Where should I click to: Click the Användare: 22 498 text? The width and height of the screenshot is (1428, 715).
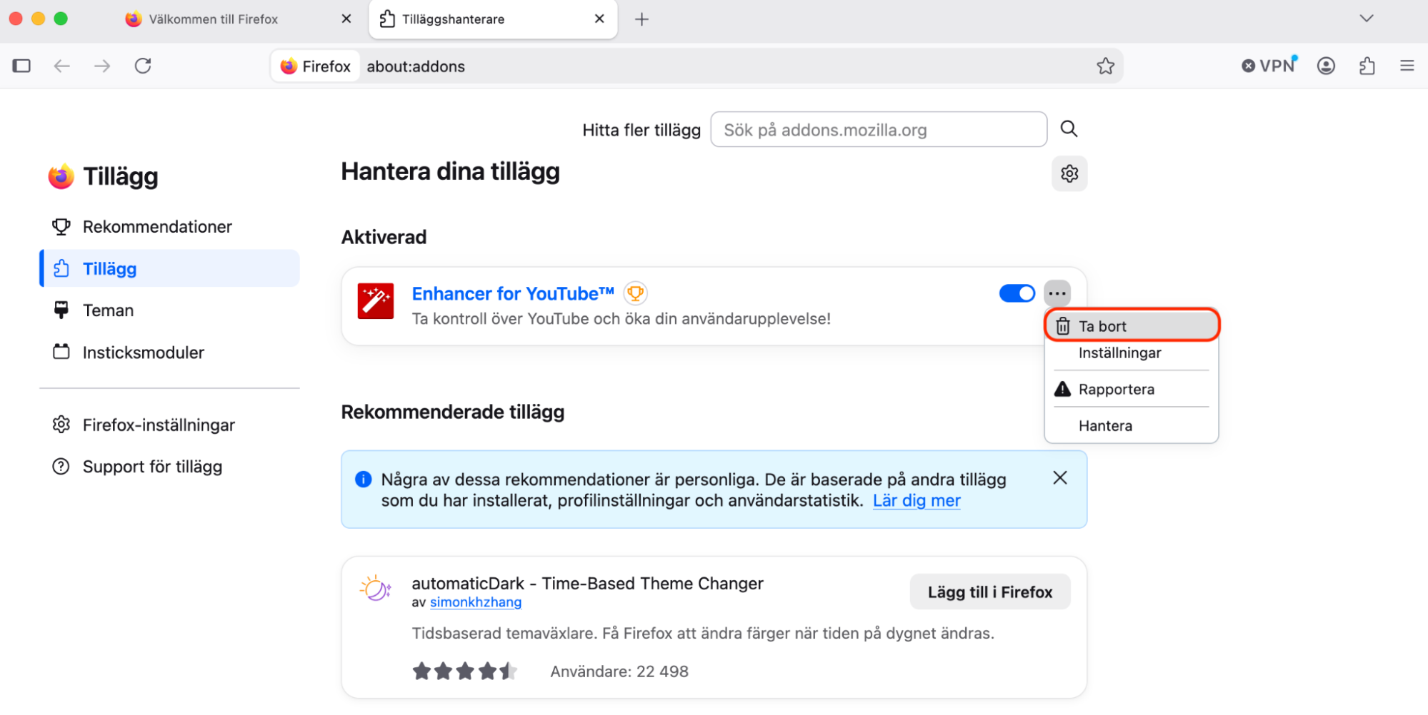click(x=619, y=671)
